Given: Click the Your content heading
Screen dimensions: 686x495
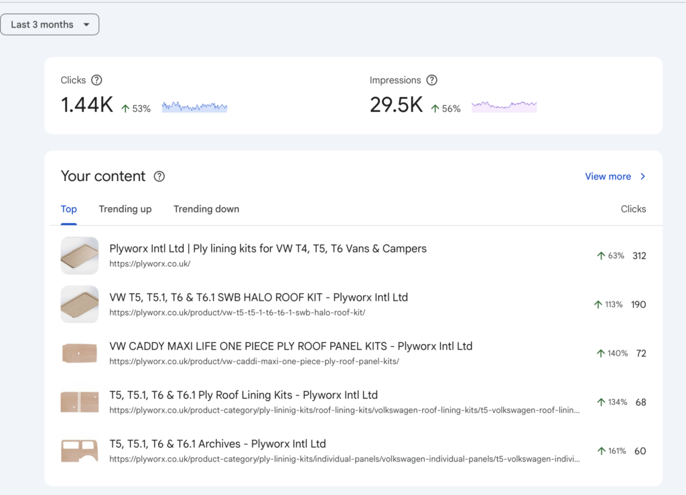Looking at the screenshot, I should click(102, 176).
